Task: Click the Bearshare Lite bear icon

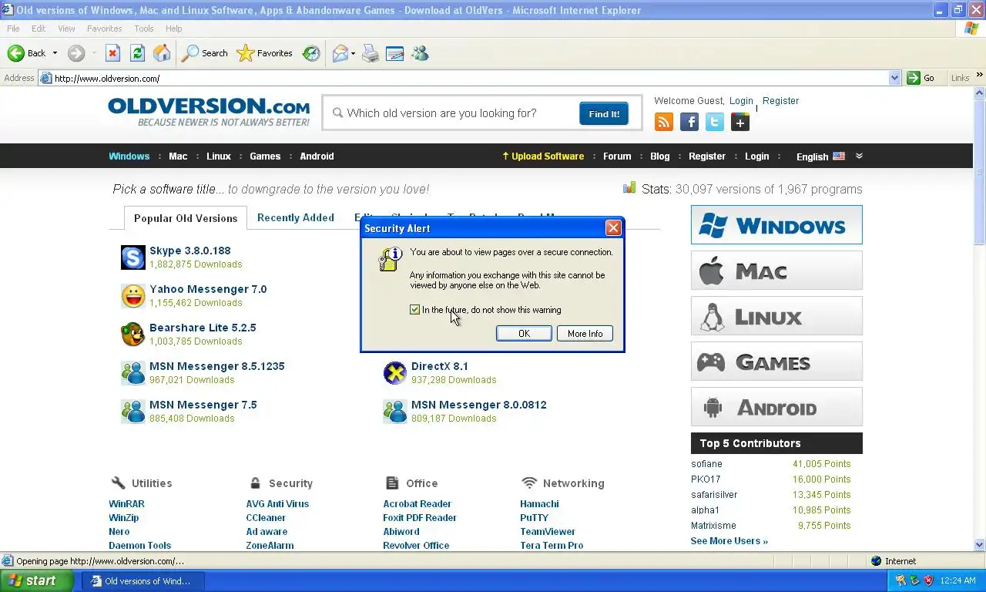Action: tap(133, 335)
